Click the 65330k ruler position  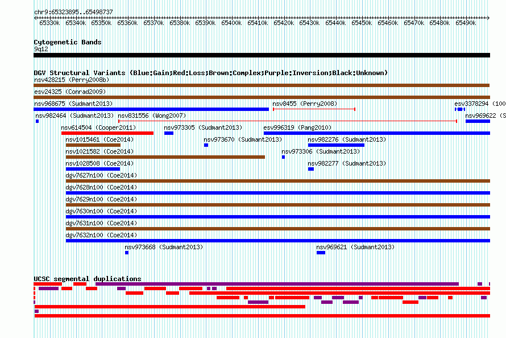(49, 23)
